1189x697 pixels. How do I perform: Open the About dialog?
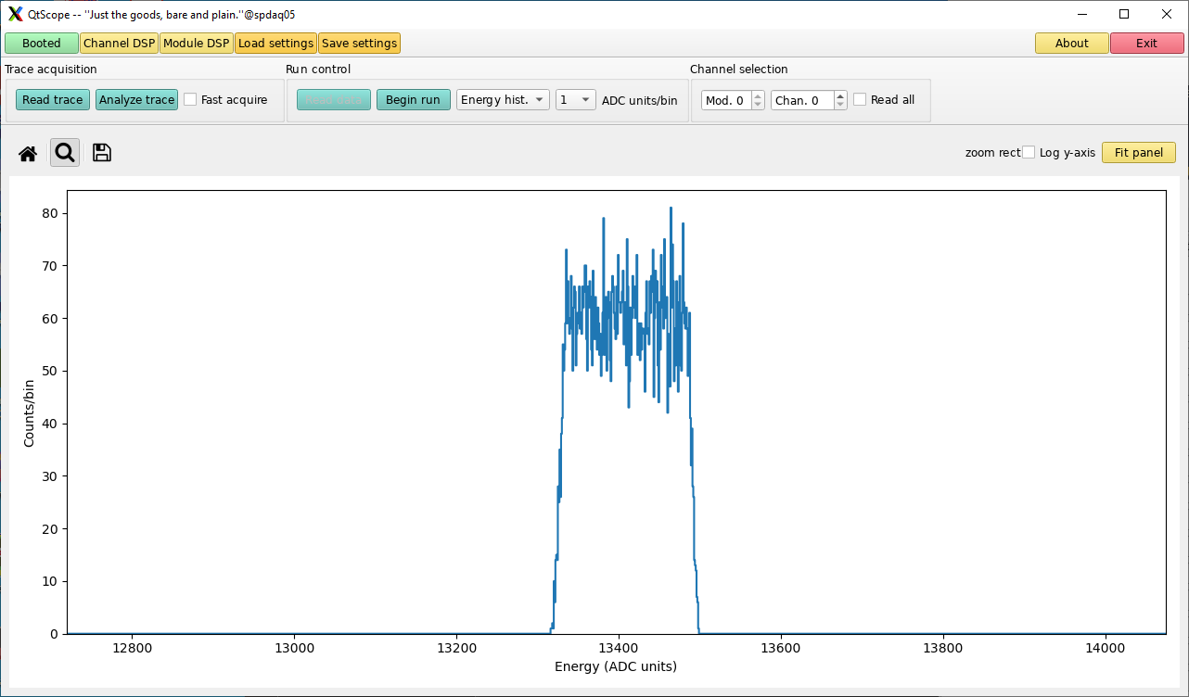coord(1072,43)
